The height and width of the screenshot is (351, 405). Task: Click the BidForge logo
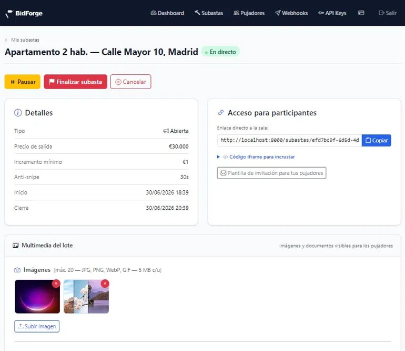click(24, 13)
